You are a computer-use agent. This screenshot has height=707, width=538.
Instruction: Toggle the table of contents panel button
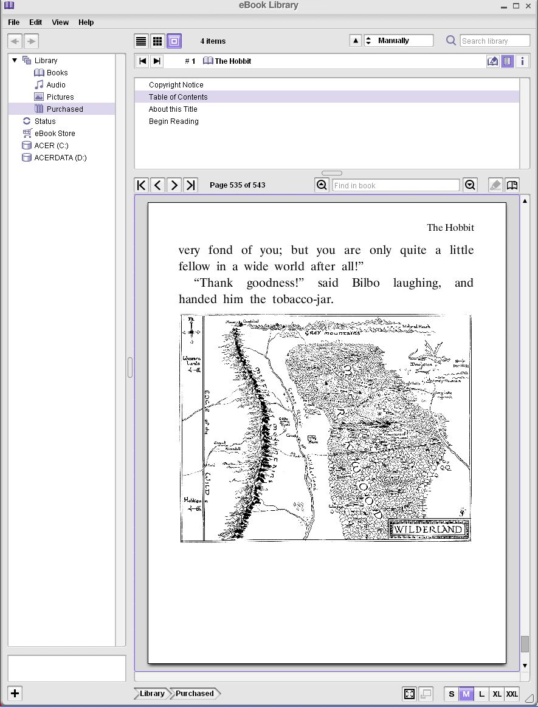pos(508,61)
